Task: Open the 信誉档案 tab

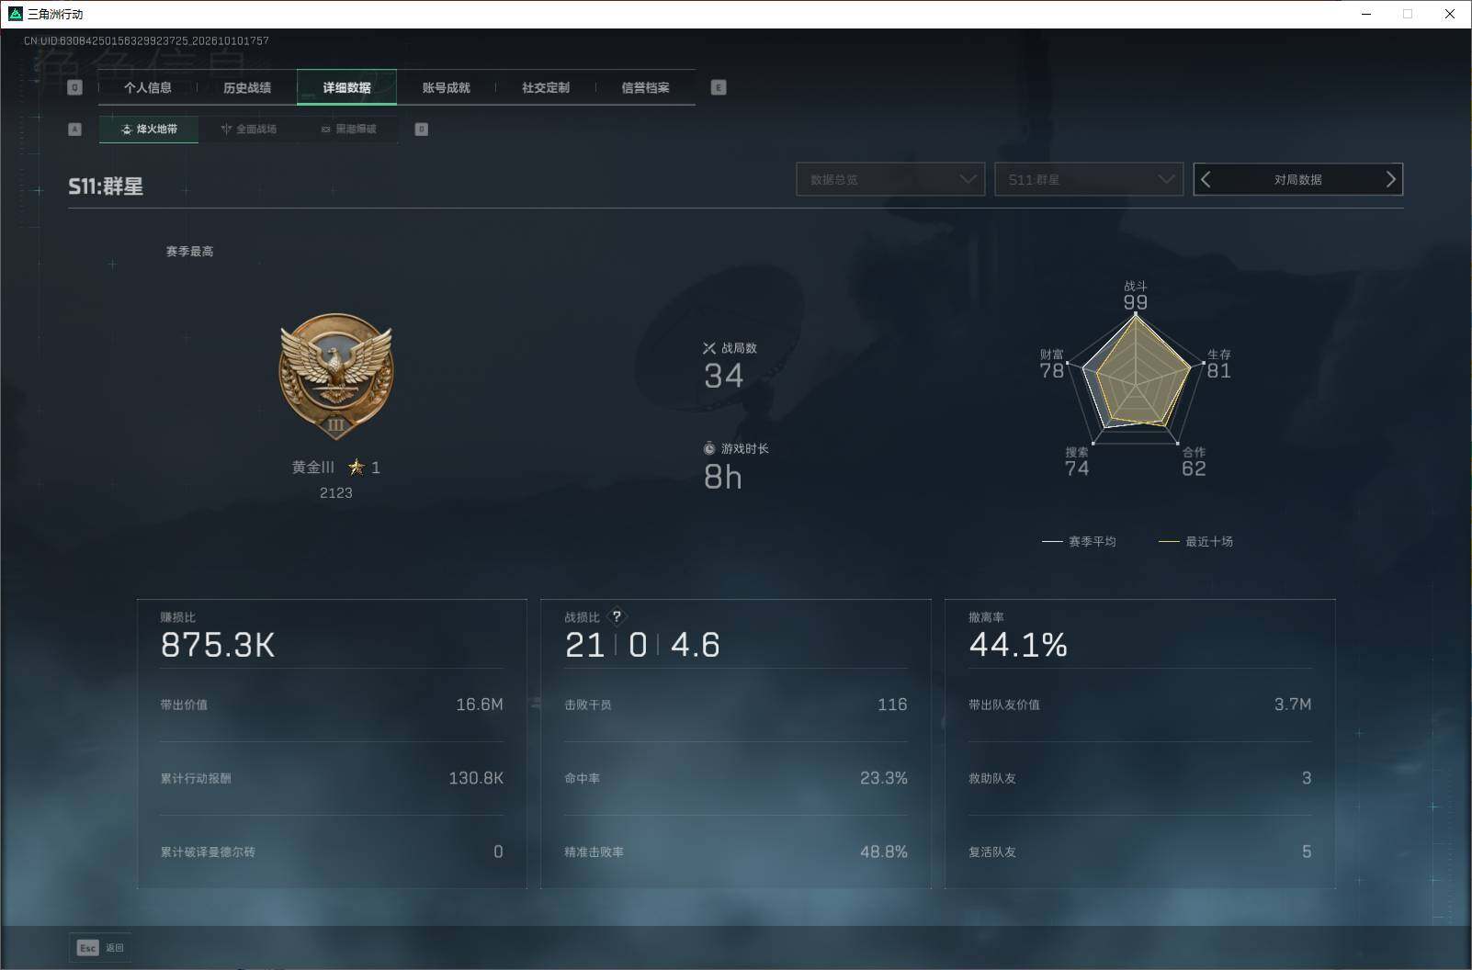Action: [x=645, y=87]
